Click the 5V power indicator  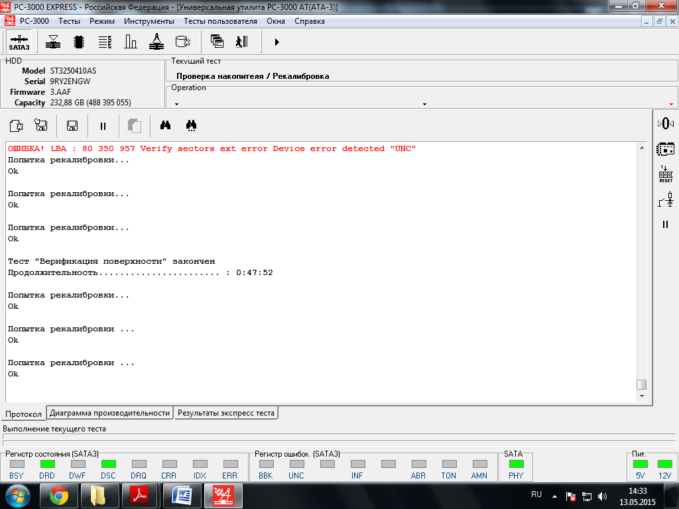click(641, 464)
